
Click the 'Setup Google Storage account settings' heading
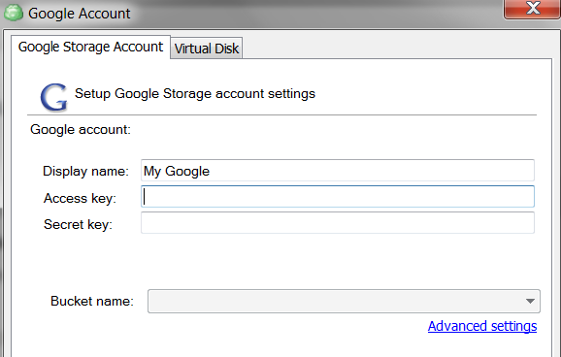point(195,94)
